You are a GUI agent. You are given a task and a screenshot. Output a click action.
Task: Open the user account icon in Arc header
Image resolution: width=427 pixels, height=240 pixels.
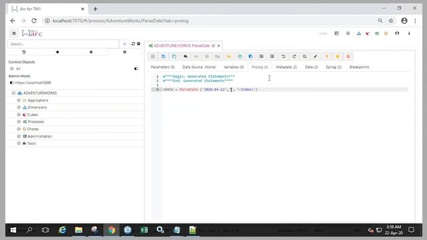(x=397, y=33)
